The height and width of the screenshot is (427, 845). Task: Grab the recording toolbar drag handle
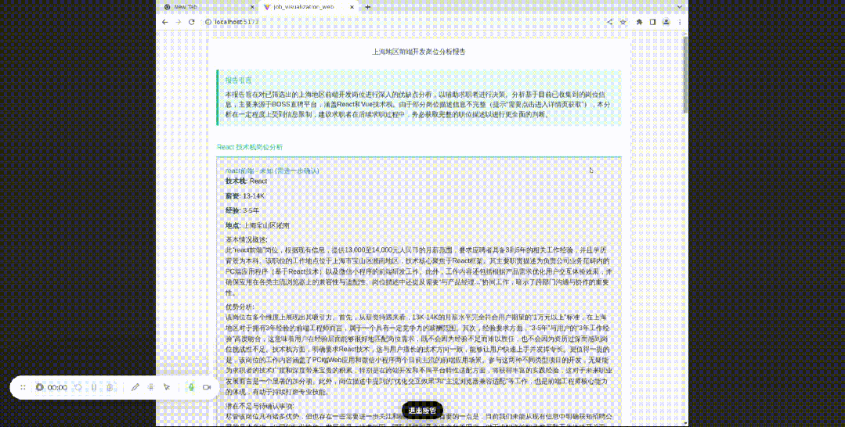pos(23,387)
